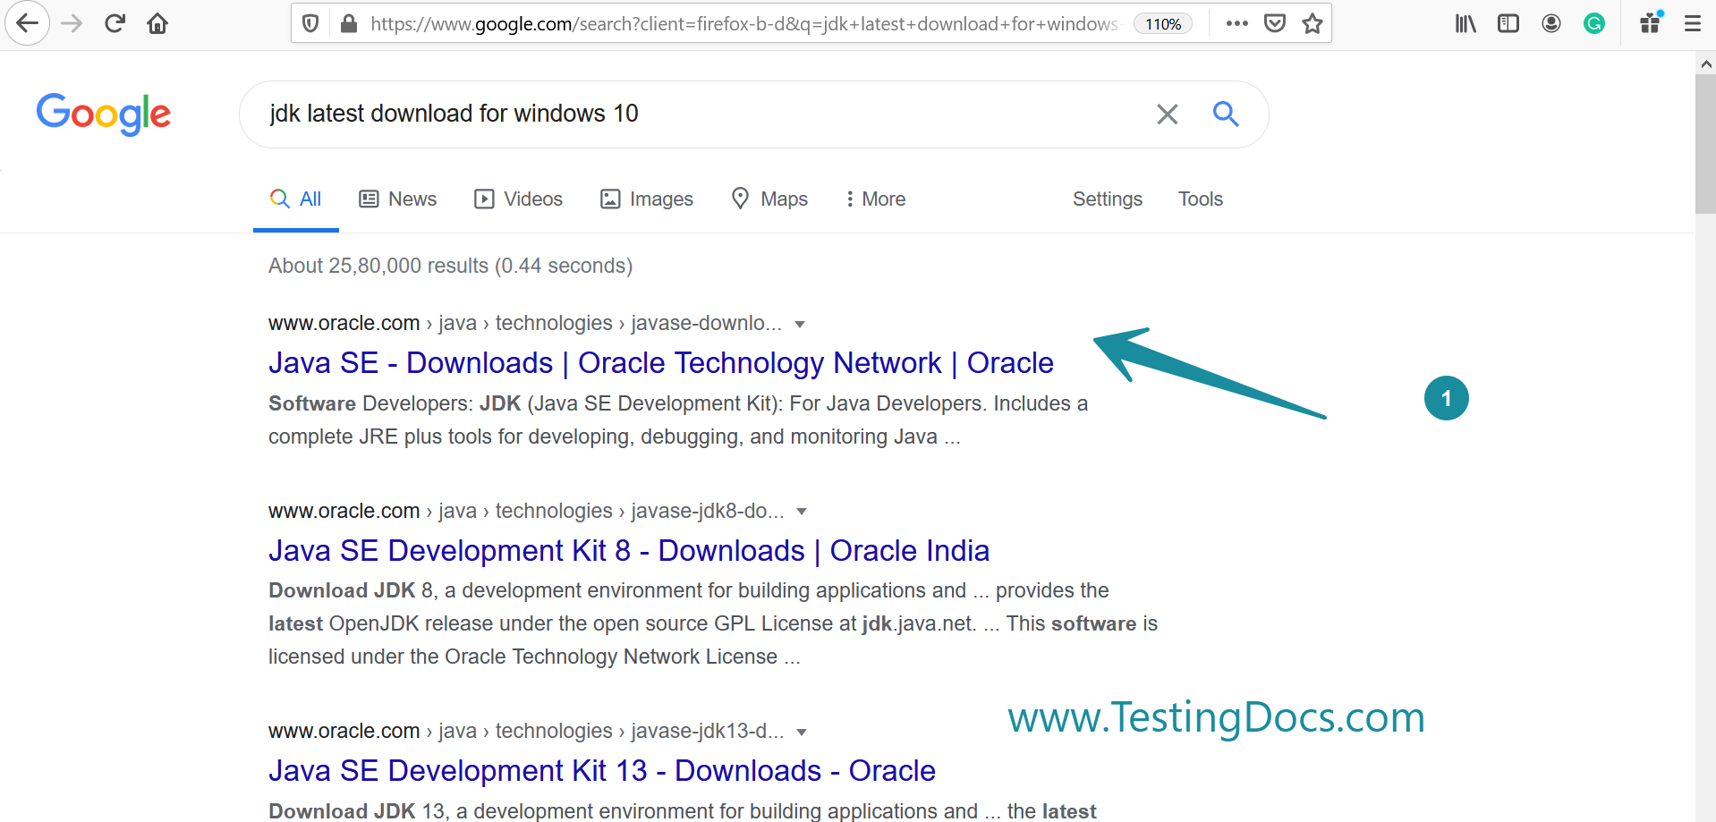Expand the javase-jdk8 result dropdown arrow
1716x822 pixels.
(802, 512)
